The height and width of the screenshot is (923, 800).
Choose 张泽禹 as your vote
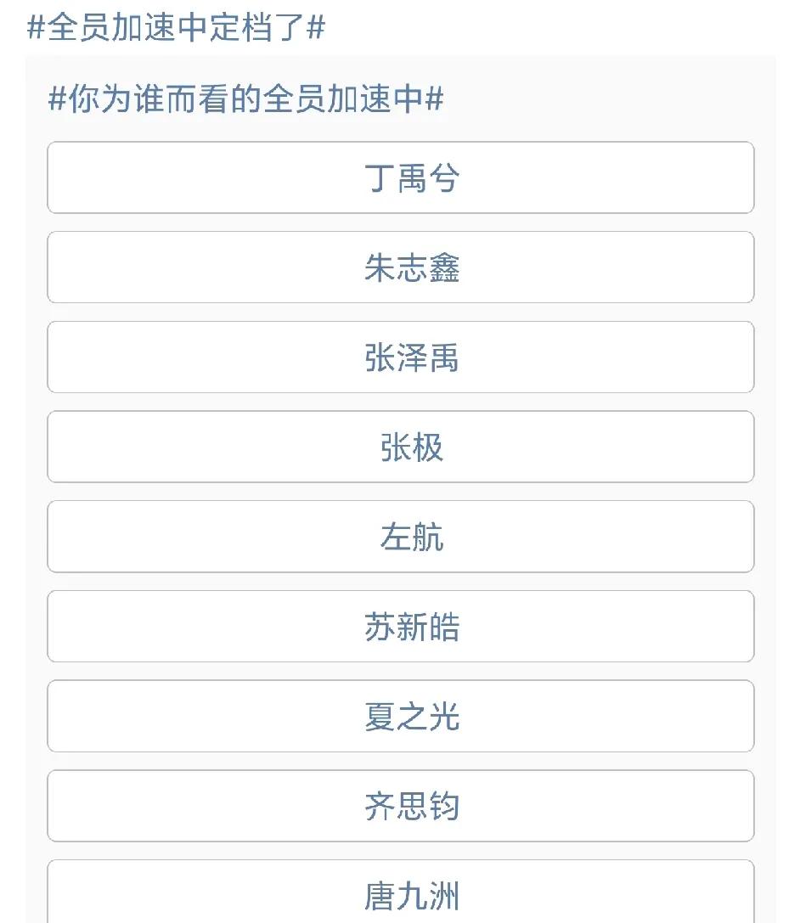[400, 357]
